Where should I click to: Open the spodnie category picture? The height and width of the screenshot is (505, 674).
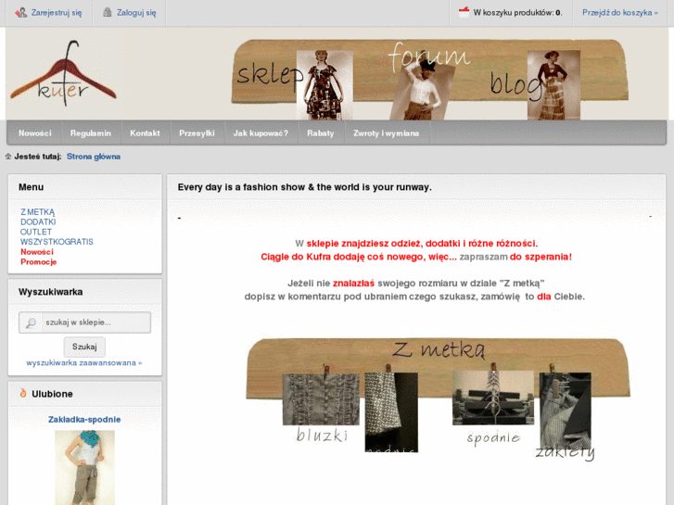coord(493,398)
